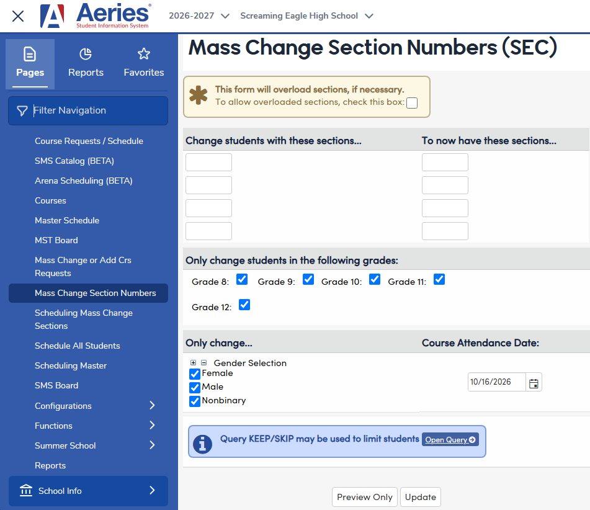This screenshot has width=590, height=510.
Task: Expand the Configurations submenu arrow
Action: 152,405
